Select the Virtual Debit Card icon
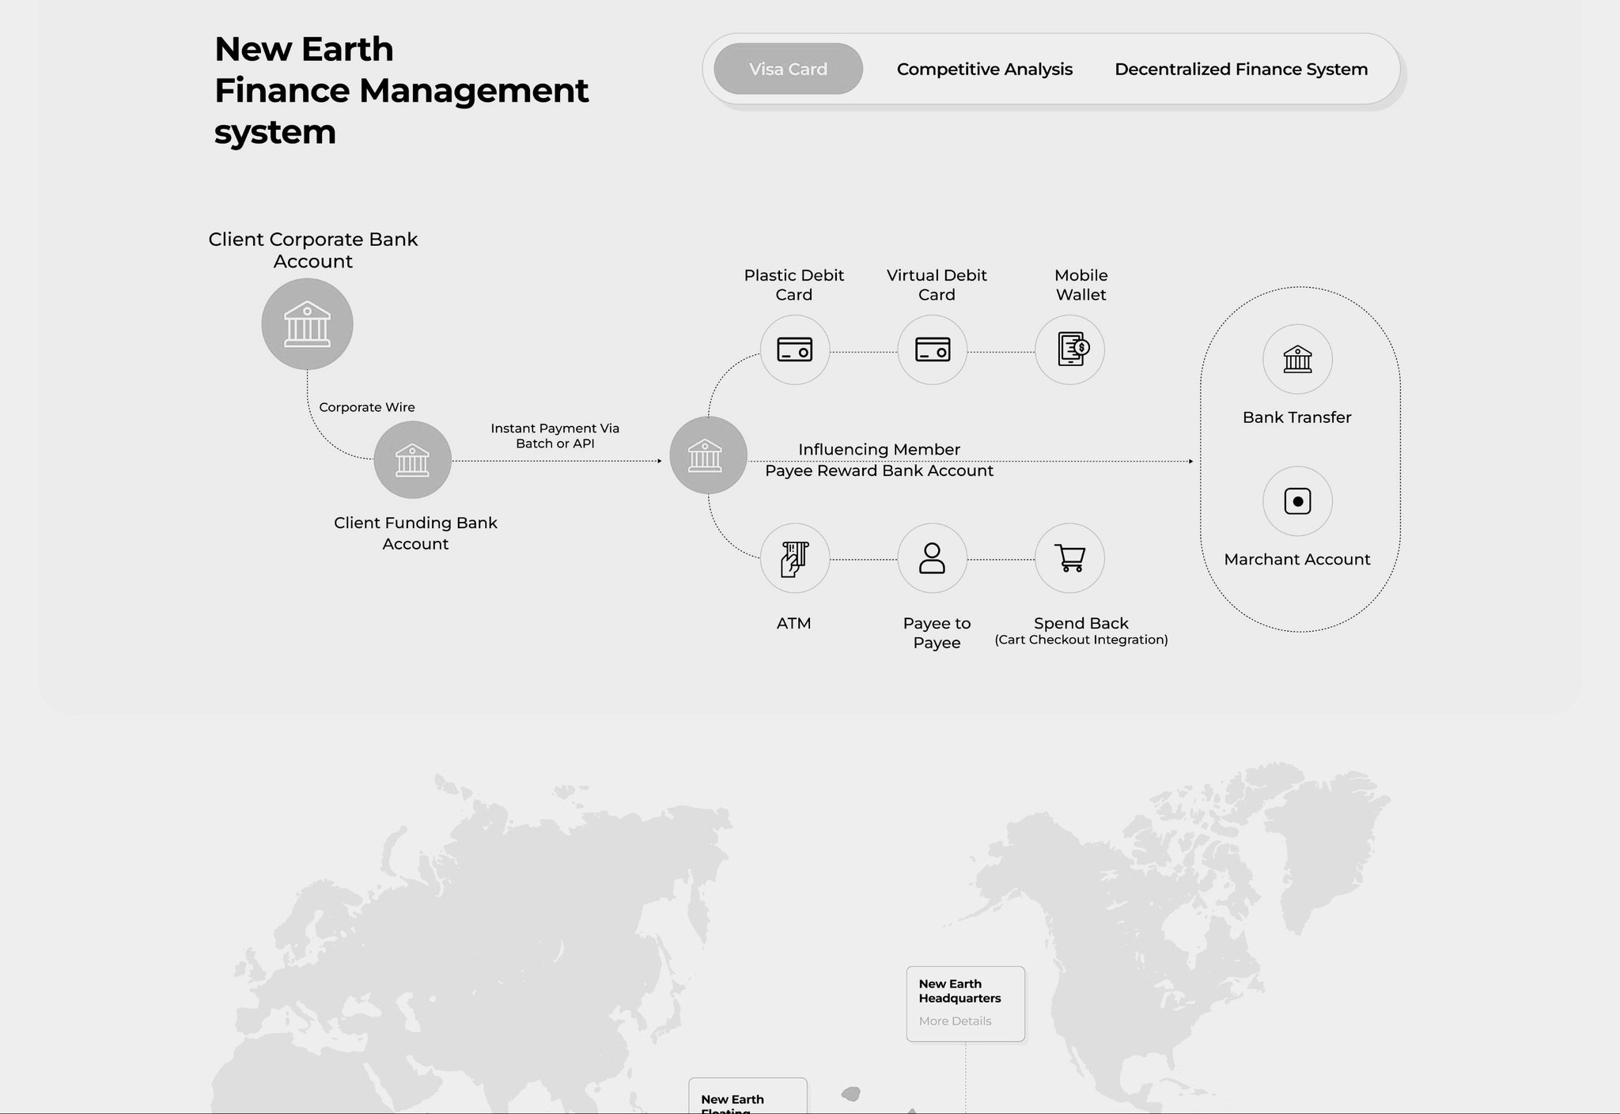Screen dimensions: 1620x1114 click(x=932, y=349)
